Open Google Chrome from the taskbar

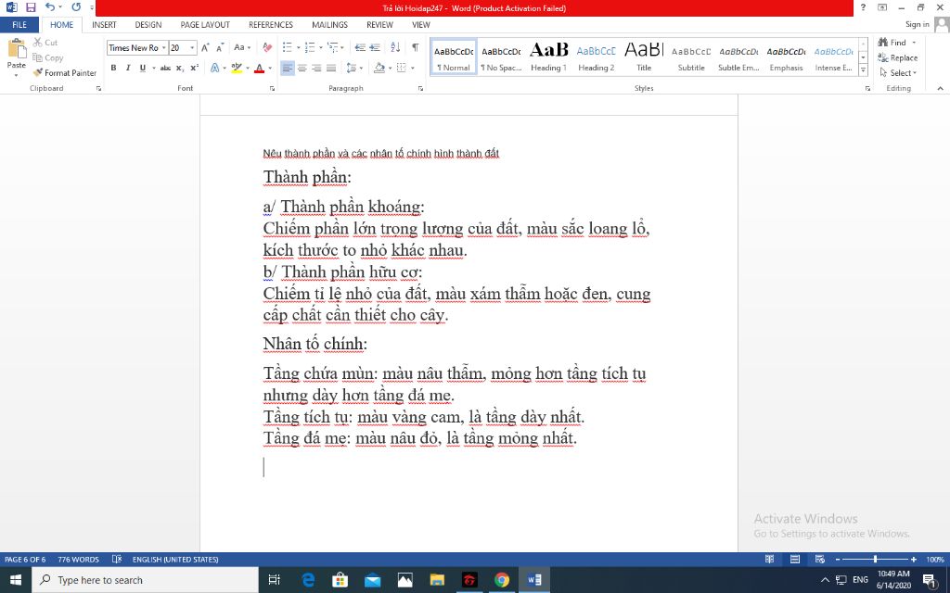[x=502, y=580]
